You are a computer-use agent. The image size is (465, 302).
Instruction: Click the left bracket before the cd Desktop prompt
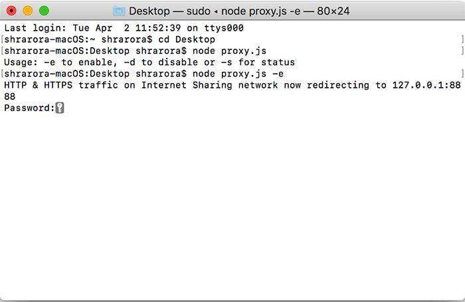[2, 40]
